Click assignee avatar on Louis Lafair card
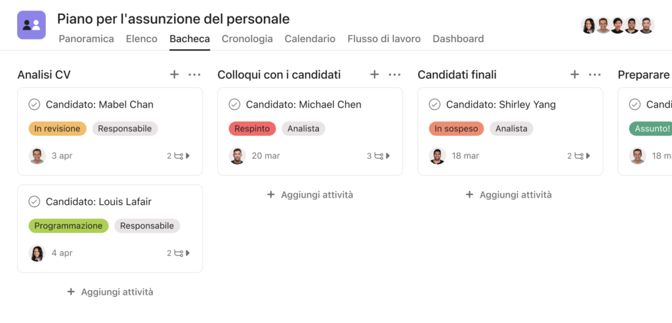672x323 pixels. pos(37,253)
